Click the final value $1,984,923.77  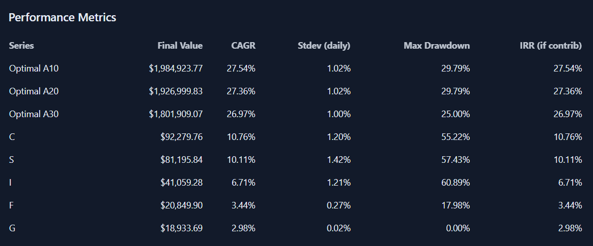point(176,68)
